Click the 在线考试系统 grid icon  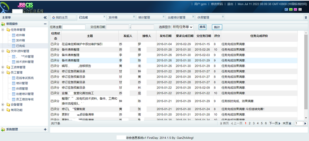coord(14,78)
